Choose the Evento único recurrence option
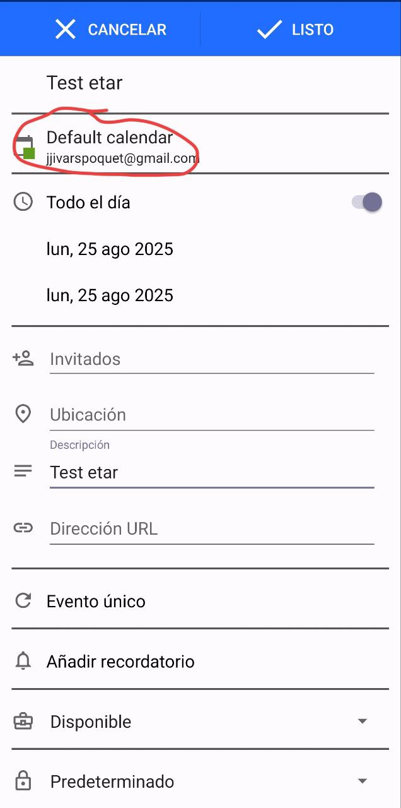The width and height of the screenshot is (401, 808). 96,601
